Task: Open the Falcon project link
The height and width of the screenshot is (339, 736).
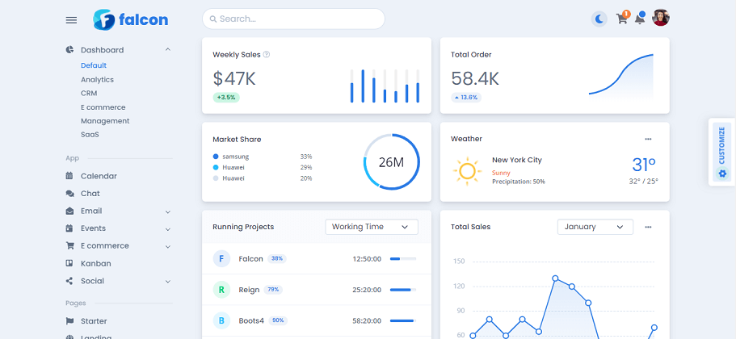Action: coord(250,259)
